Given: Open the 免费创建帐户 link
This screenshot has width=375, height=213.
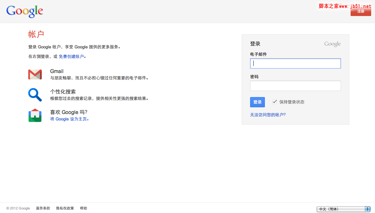Looking at the screenshot, I should [71, 56].
